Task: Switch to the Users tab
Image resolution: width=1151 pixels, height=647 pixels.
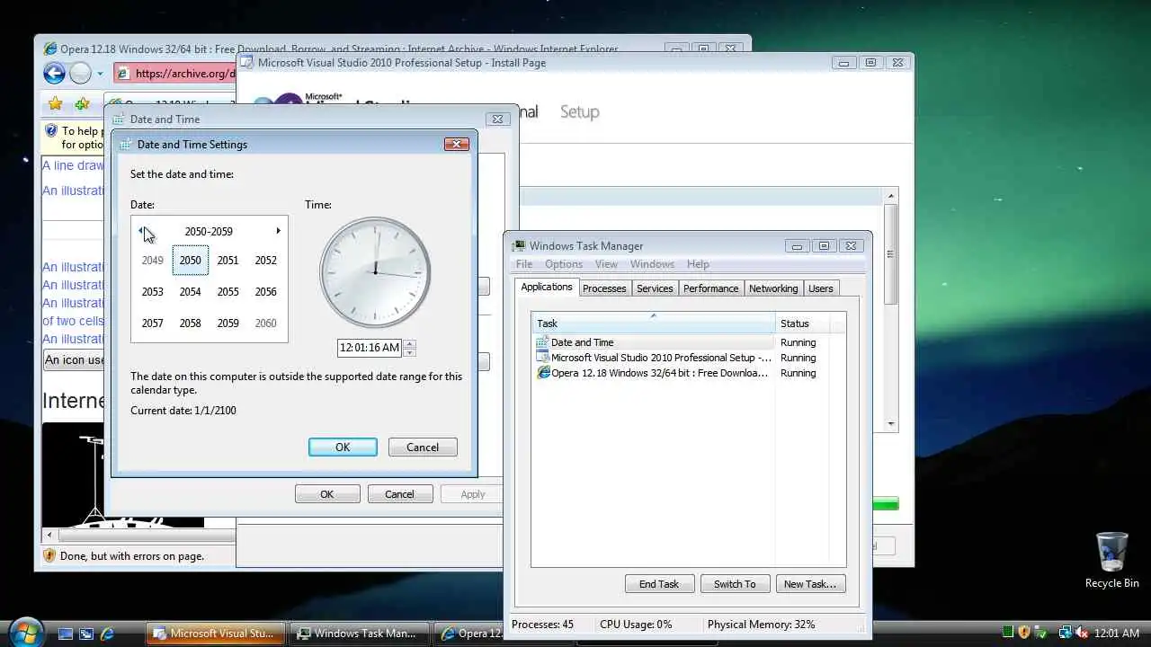Action: tap(821, 288)
